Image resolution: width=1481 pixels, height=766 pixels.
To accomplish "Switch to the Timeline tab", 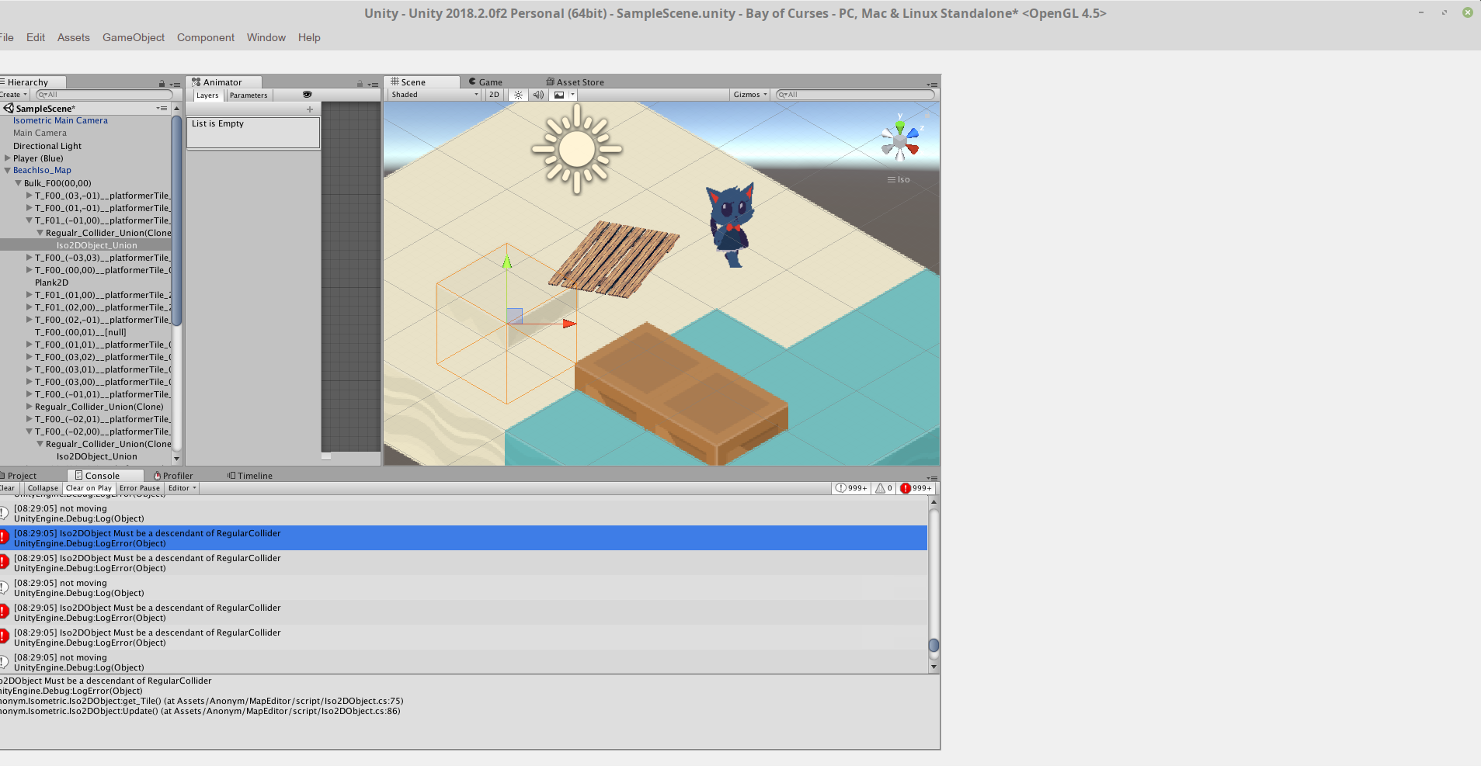I will tap(250, 476).
